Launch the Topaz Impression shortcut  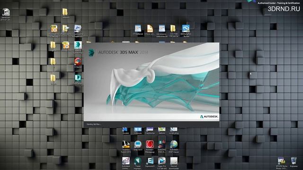click(x=138, y=163)
